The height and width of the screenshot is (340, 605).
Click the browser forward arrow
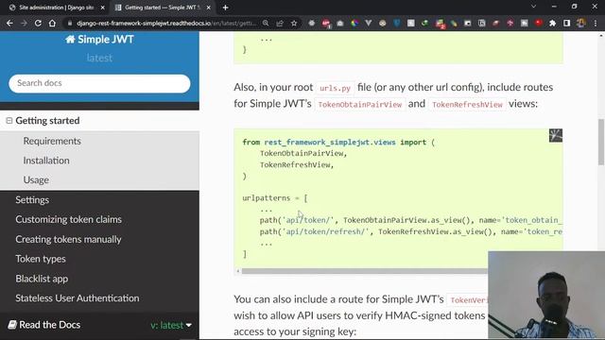24,23
